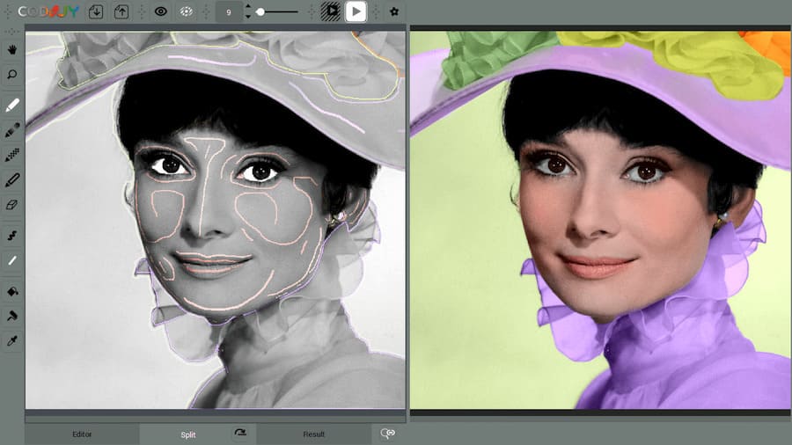Select the Eyedropper color picker tool
792x445 pixels.
click(12, 340)
